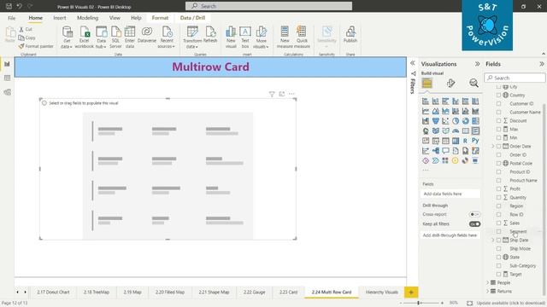Viewport: 547px width, 307px height.
Task: Check the Quantity field checkbox
Action: click(498, 197)
